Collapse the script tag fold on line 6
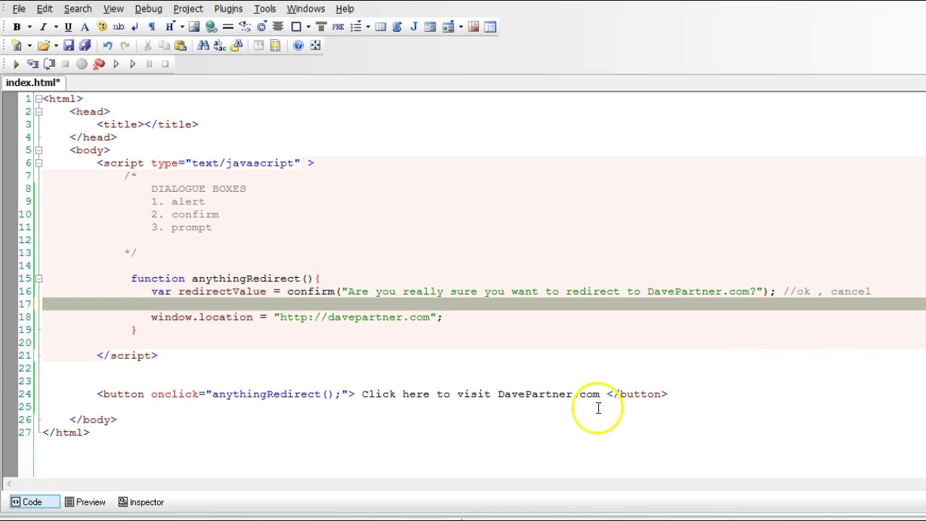Image resolution: width=926 pixels, height=521 pixels. click(x=38, y=163)
